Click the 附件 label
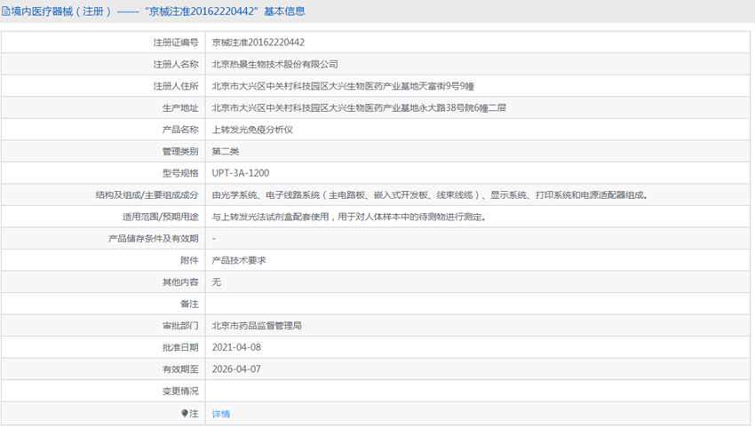Image resolution: width=755 pixels, height=428 pixels. [189, 260]
